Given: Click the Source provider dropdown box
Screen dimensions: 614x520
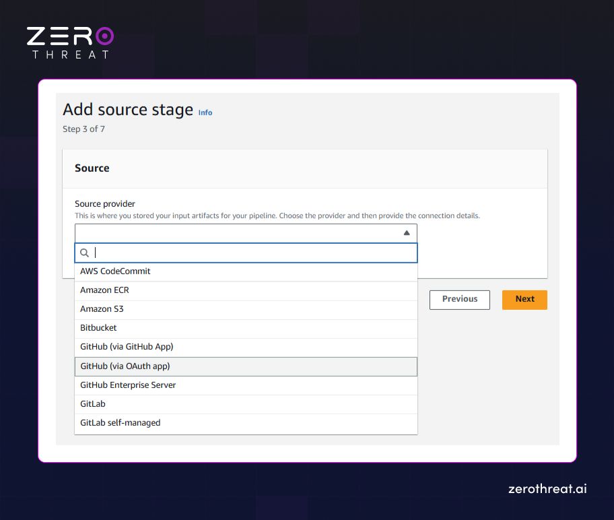Looking at the screenshot, I should (246, 233).
